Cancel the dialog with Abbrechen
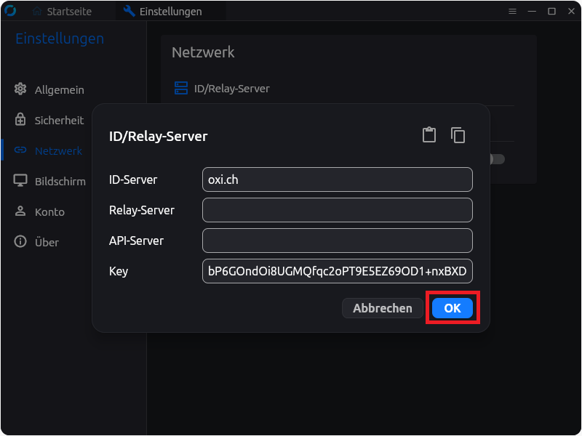 tap(382, 308)
